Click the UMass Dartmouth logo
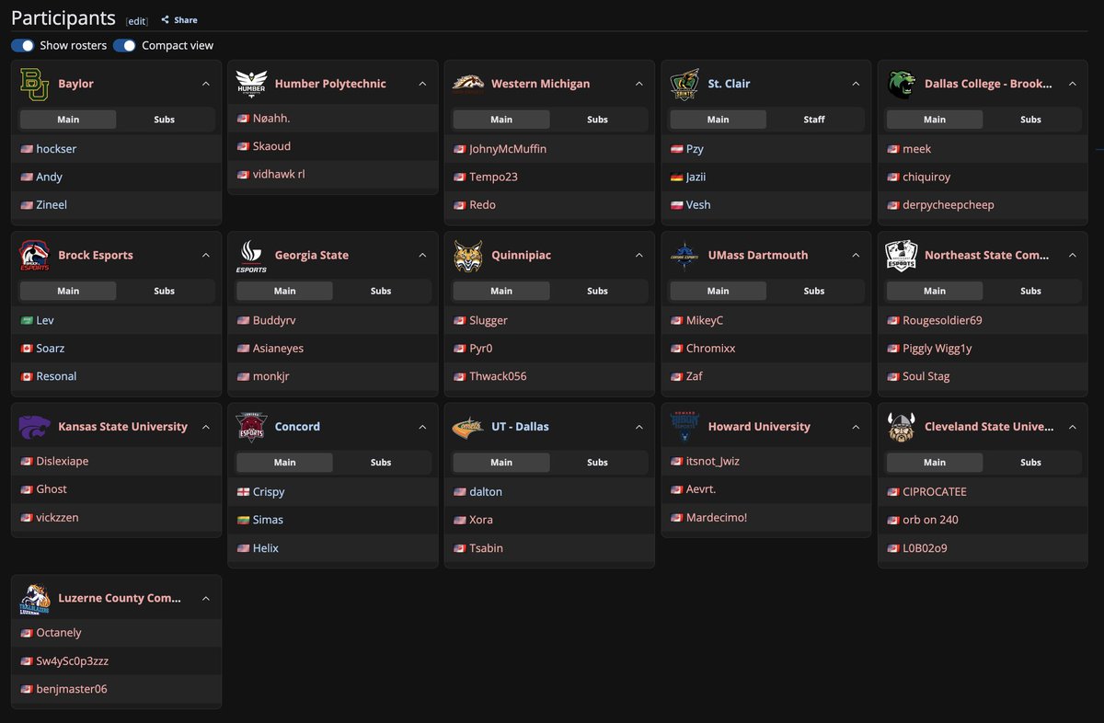The height and width of the screenshot is (723, 1104). click(684, 255)
